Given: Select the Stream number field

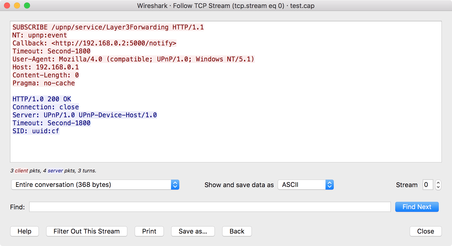Looking at the screenshot, I should point(428,185).
